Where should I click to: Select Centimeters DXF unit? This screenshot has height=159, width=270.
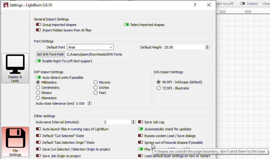(38, 87)
